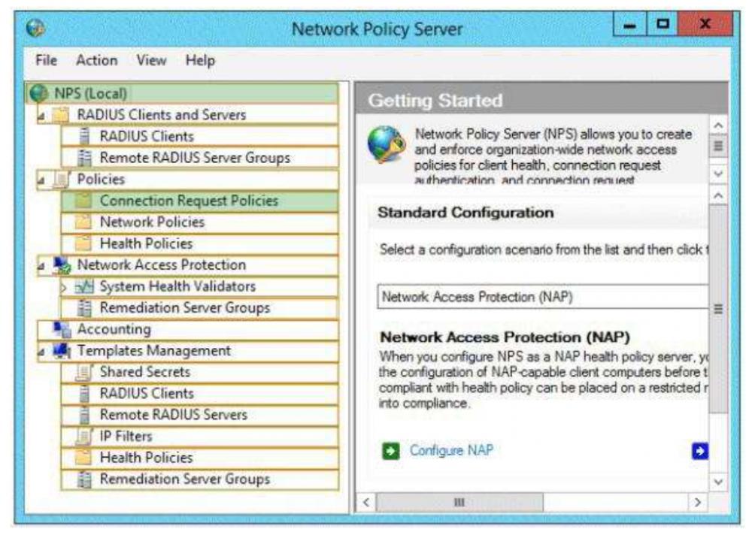Screen dimensions: 752x535
Task: Open the Action menu
Action: pos(96,60)
